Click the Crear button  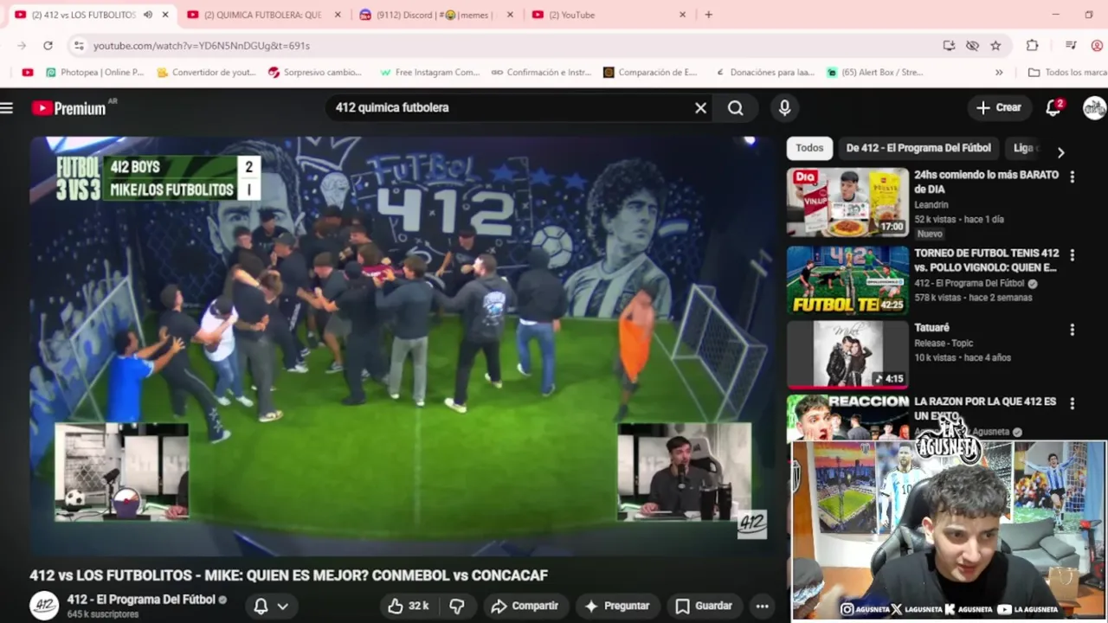pos(999,108)
